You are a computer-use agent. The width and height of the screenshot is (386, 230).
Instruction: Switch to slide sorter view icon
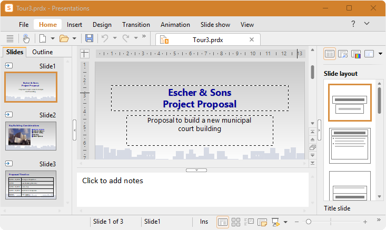click(x=236, y=222)
